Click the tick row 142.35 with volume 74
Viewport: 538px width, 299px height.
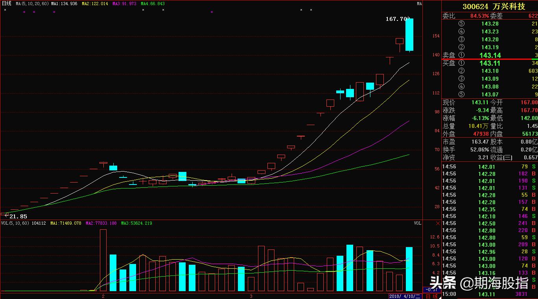tap(490, 209)
